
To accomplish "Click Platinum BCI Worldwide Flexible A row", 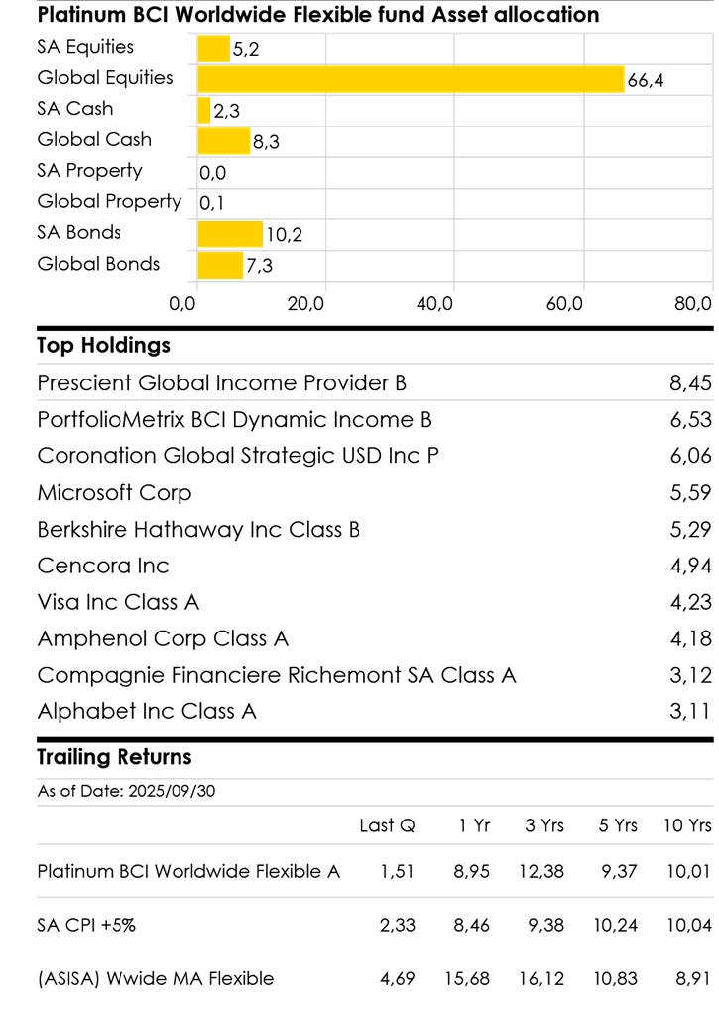I will pyautogui.click(x=374, y=872).
